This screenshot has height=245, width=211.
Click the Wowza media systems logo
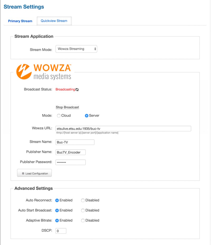coord(44,72)
